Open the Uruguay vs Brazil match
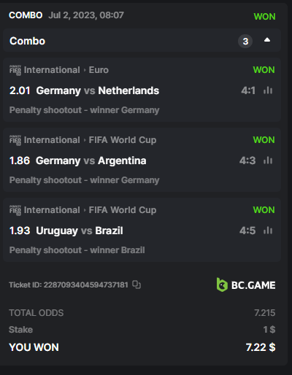Image resolution: width=292 pixels, height=375 pixels. click(x=80, y=231)
